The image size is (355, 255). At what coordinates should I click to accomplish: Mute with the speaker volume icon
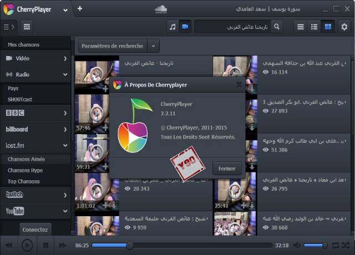[x=297, y=245]
